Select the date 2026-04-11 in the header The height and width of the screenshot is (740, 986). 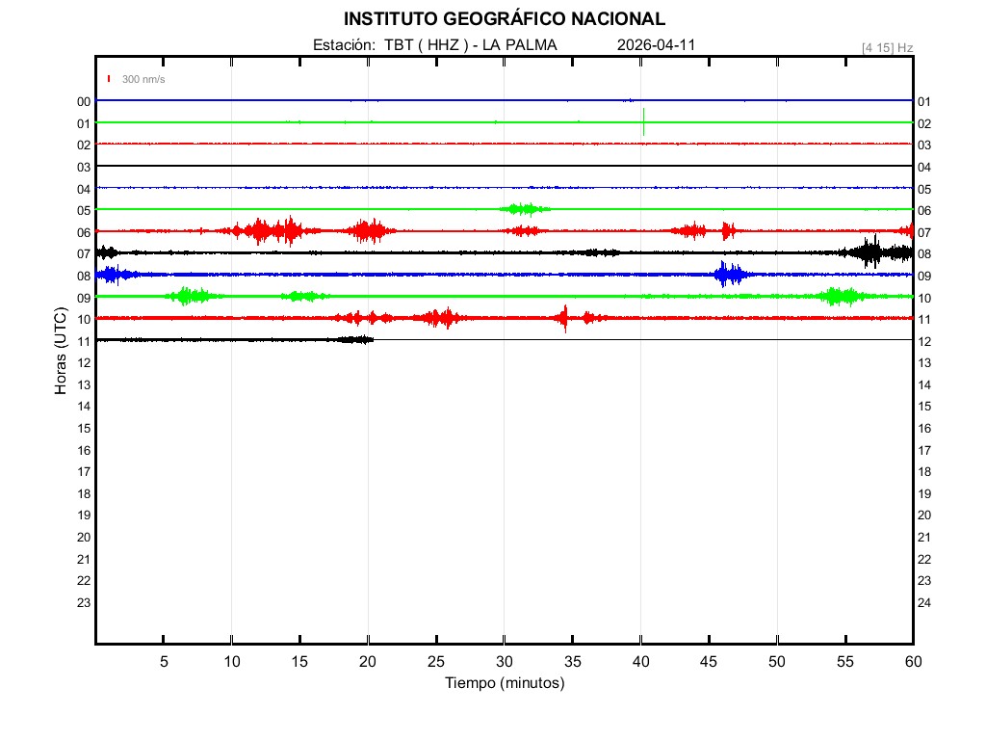(656, 45)
